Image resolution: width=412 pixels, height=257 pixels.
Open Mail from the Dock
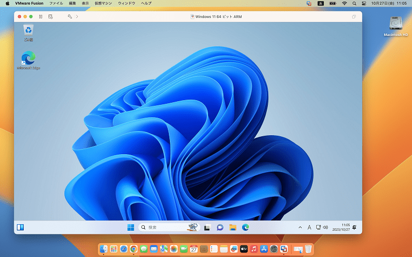(153, 249)
